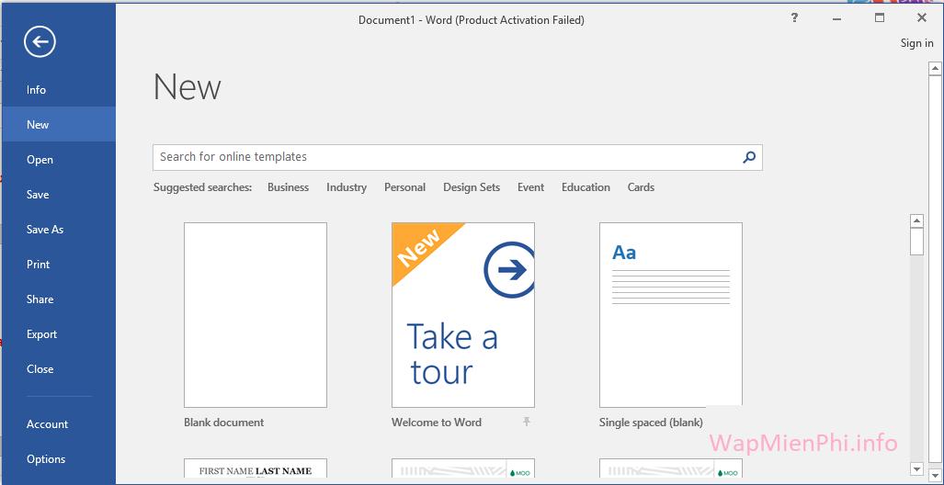Viewport: 944px width, 485px height.
Task: Click the Design Sets suggested search
Action: pyautogui.click(x=472, y=187)
